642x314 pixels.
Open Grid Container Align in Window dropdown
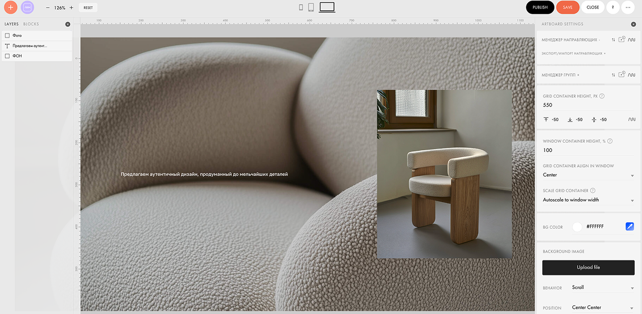tap(588, 175)
